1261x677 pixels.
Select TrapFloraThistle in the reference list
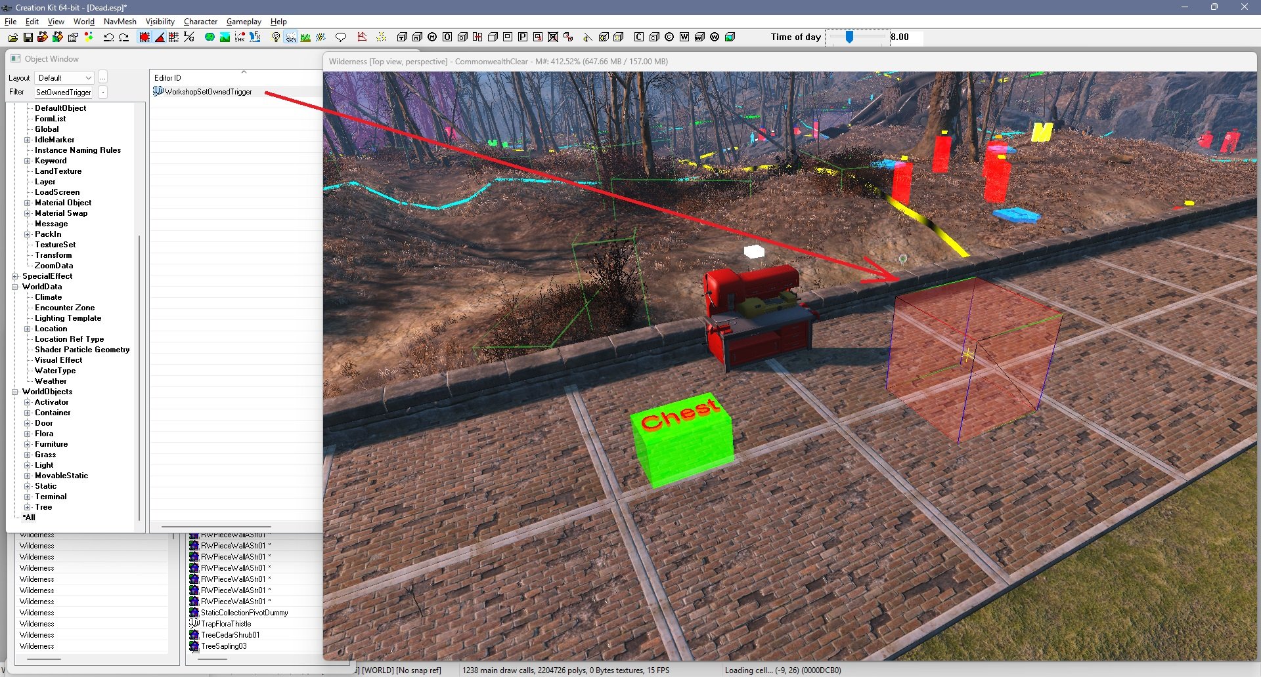(x=226, y=624)
